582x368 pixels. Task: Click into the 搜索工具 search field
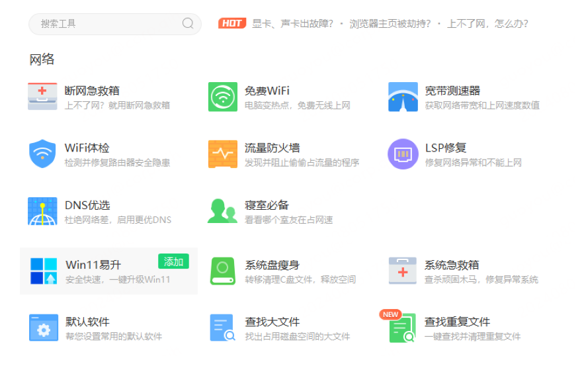pyautogui.click(x=106, y=24)
